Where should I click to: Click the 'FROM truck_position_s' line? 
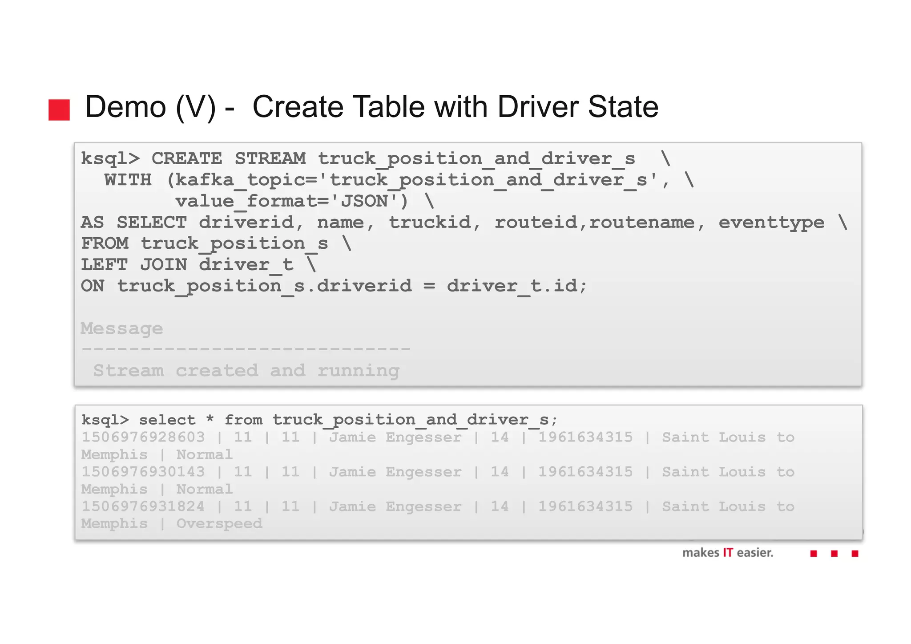point(216,244)
